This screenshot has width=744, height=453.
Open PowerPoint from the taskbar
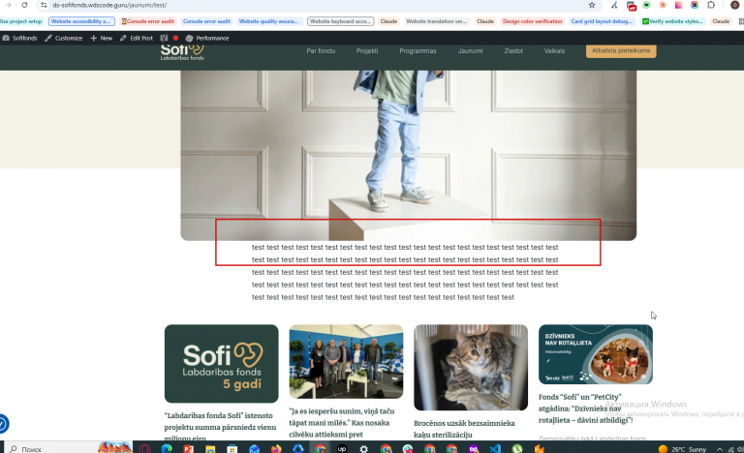click(188, 448)
